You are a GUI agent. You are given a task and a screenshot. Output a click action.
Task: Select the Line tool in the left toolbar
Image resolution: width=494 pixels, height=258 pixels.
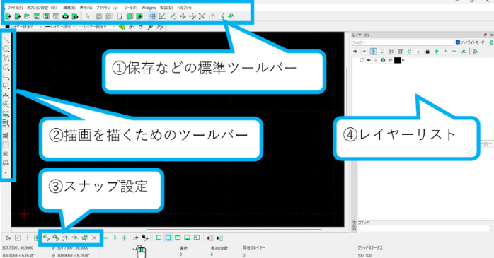tap(6, 40)
